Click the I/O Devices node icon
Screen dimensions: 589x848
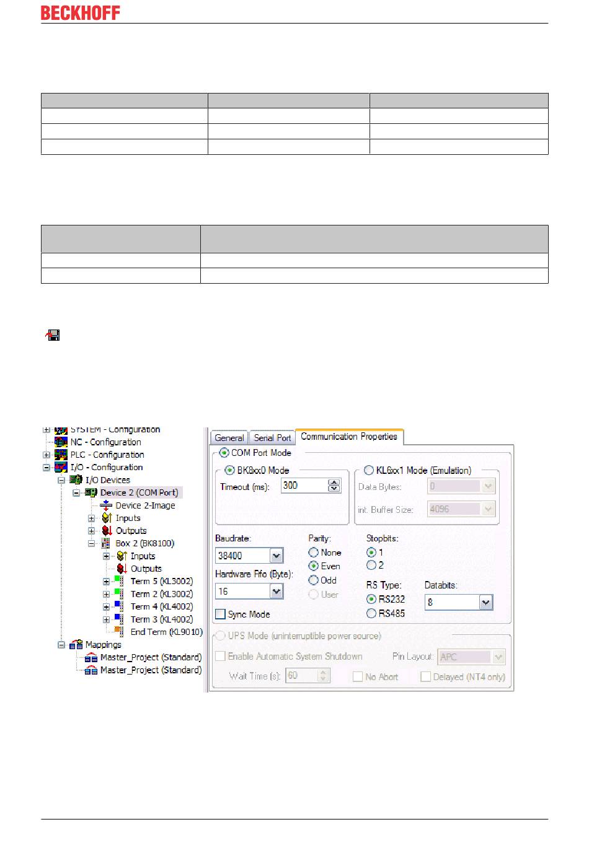[76, 480]
